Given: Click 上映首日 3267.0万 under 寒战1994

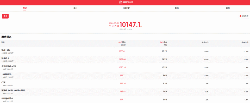Looking at the screenshot, I should (8, 53).
